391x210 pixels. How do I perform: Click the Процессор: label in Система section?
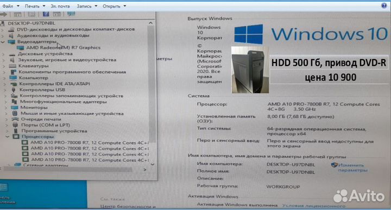coord(212,104)
